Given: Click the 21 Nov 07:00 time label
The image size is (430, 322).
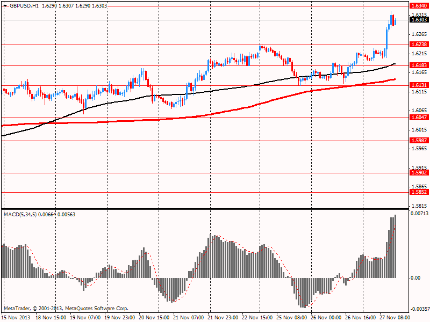Looking at the screenshot, I should [x=189, y=318].
